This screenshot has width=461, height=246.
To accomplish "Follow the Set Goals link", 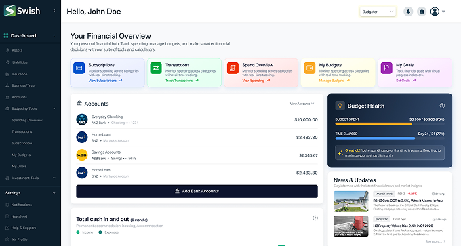I will point(405,81).
